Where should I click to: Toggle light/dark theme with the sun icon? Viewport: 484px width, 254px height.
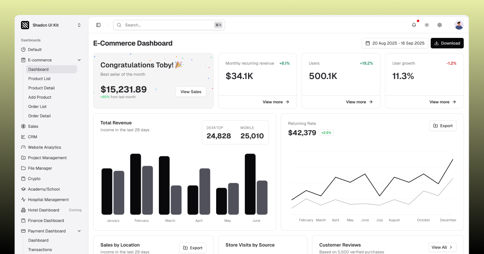coord(426,25)
